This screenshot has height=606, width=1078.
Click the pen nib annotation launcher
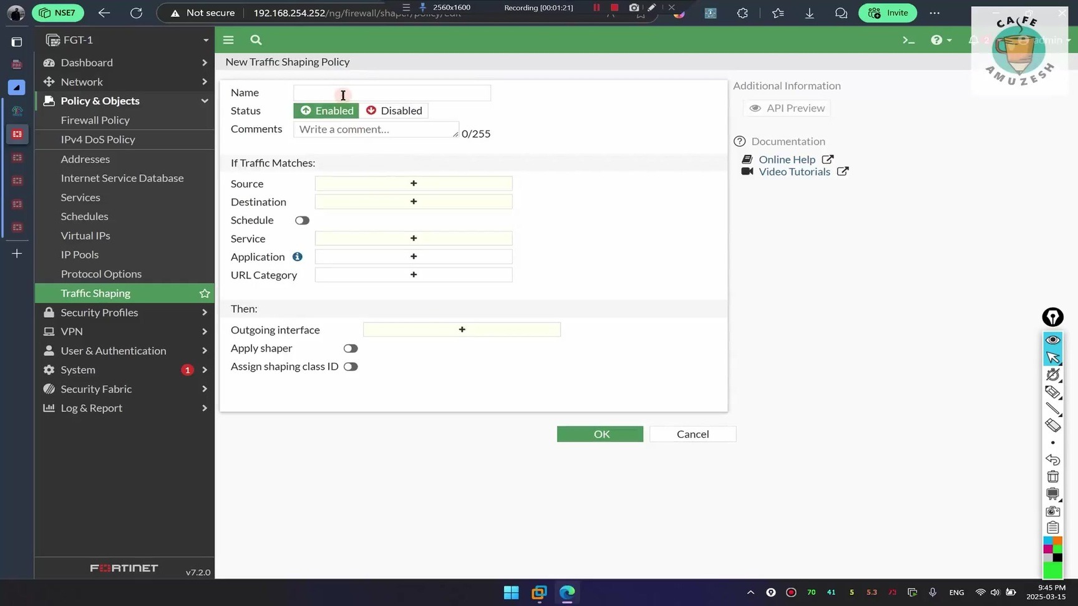1053,317
